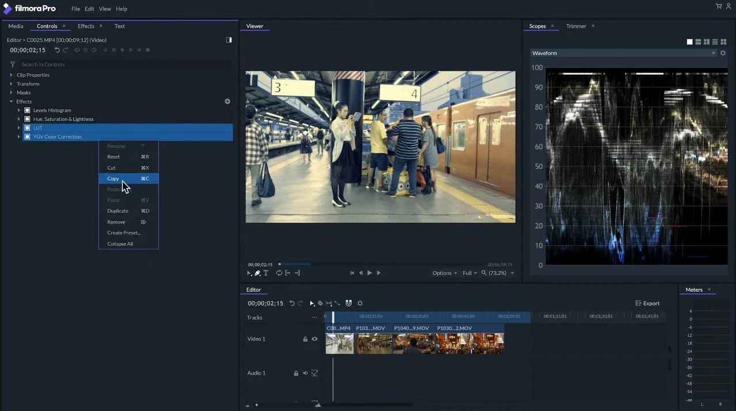
Task: Click Collapse All in the context menu
Action: (119, 243)
